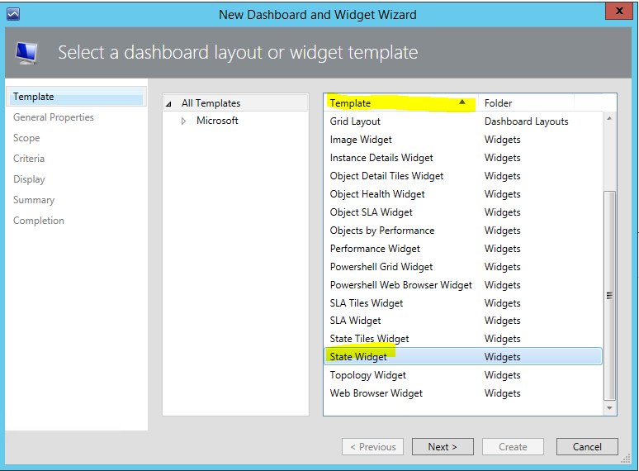This screenshot has width=639, height=471.
Task: Close the New Dashboard and Widget Wizard
Action: 618,11
